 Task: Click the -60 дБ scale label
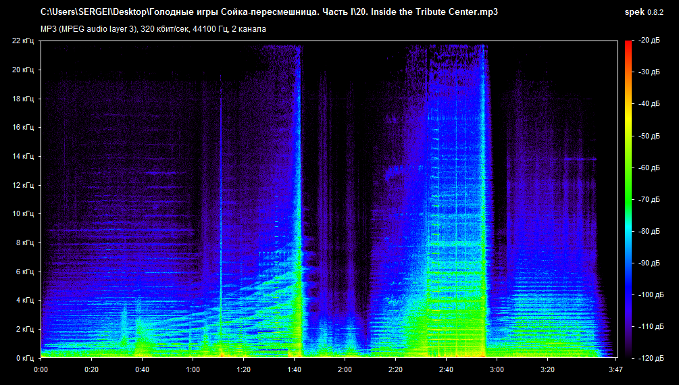pos(649,168)
